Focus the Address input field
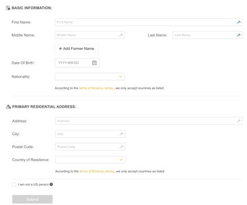 [x=149, y=121]
